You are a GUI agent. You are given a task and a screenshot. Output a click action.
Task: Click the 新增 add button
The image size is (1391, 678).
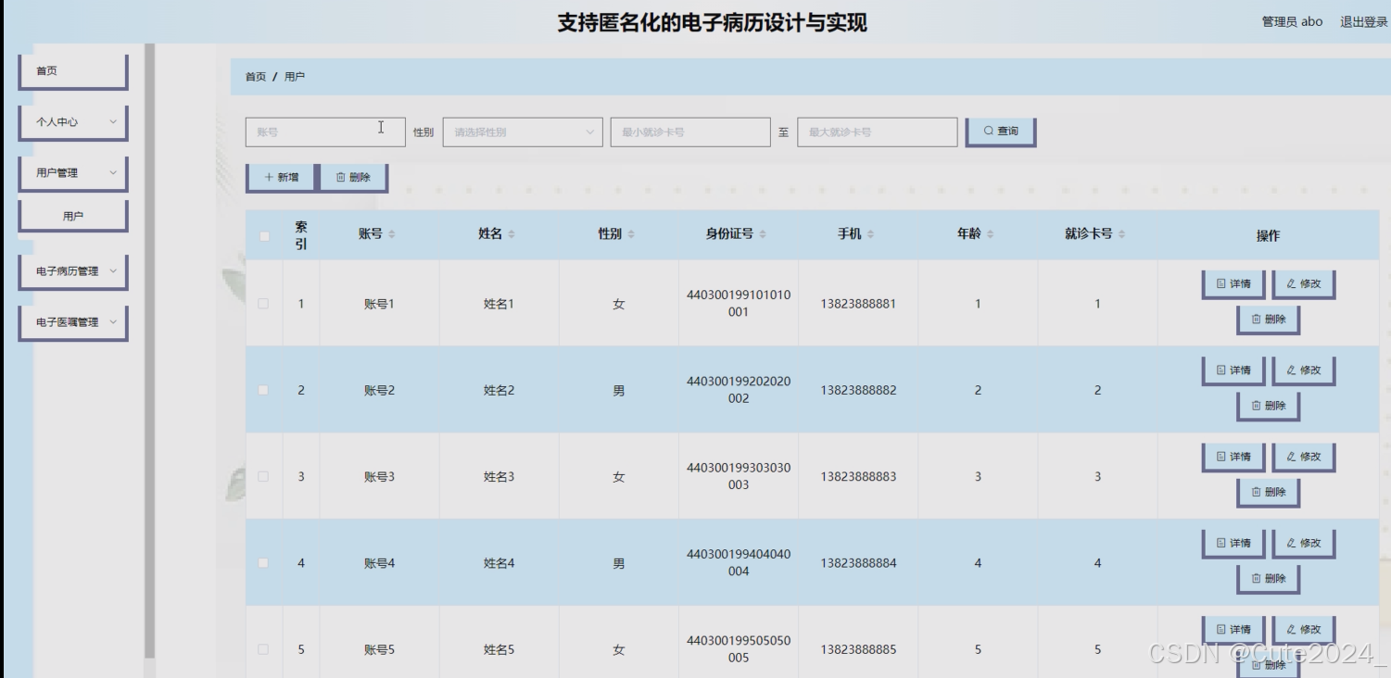tap(281, 178)
